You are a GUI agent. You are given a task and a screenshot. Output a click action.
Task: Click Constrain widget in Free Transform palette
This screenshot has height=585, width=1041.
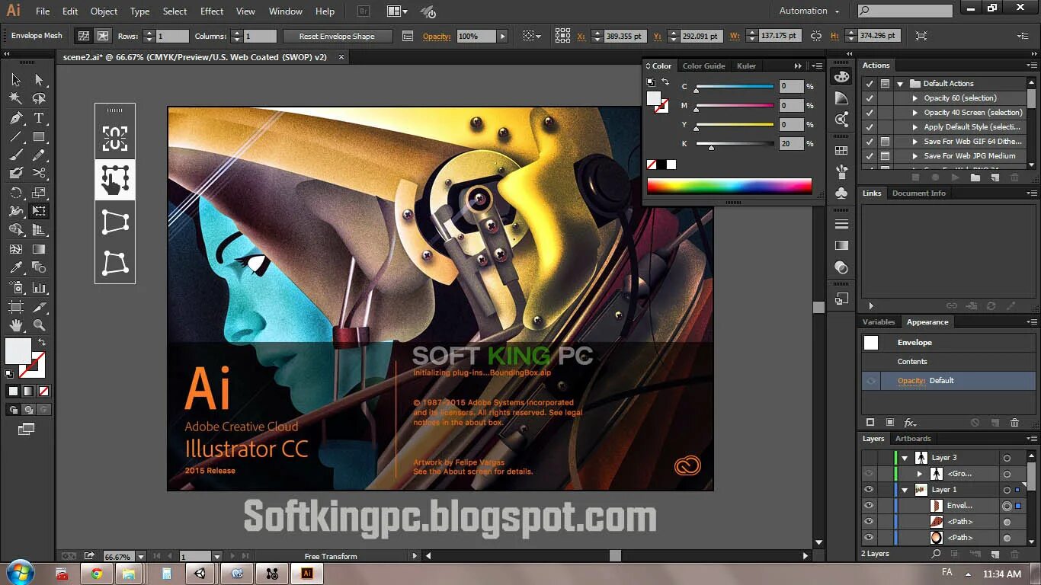[x=115, y=139]
